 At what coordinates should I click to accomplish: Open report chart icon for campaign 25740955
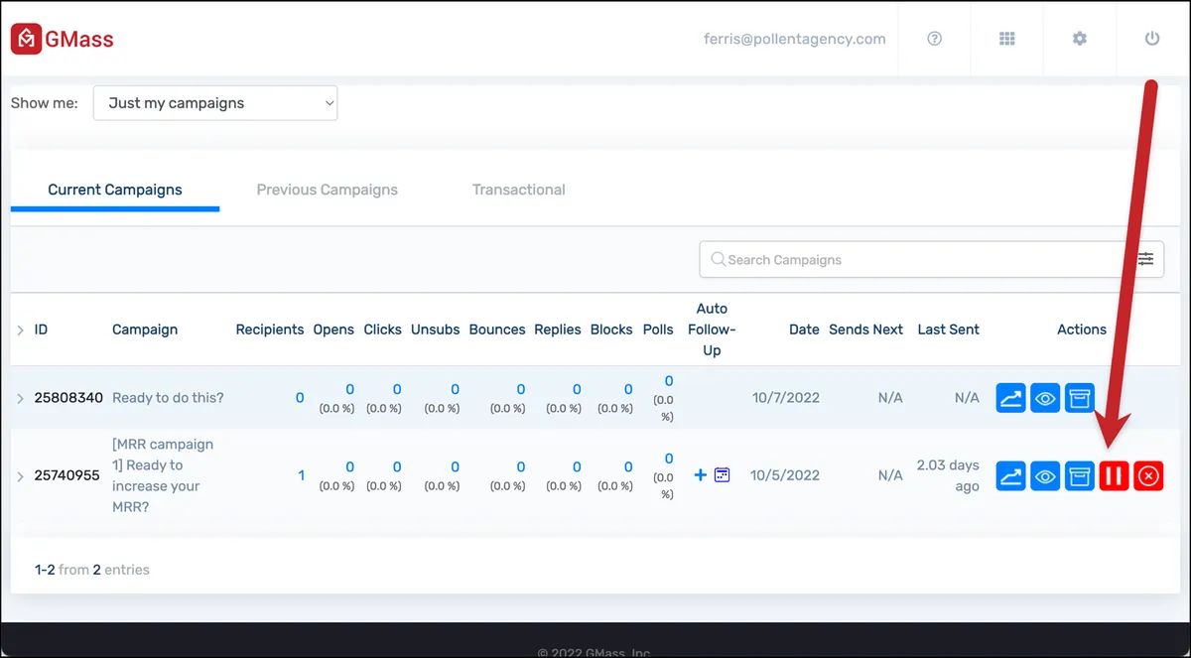[x=1010, y=476]
